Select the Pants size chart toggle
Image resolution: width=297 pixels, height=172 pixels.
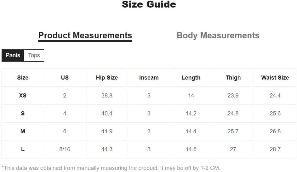[x=13, y=55]
